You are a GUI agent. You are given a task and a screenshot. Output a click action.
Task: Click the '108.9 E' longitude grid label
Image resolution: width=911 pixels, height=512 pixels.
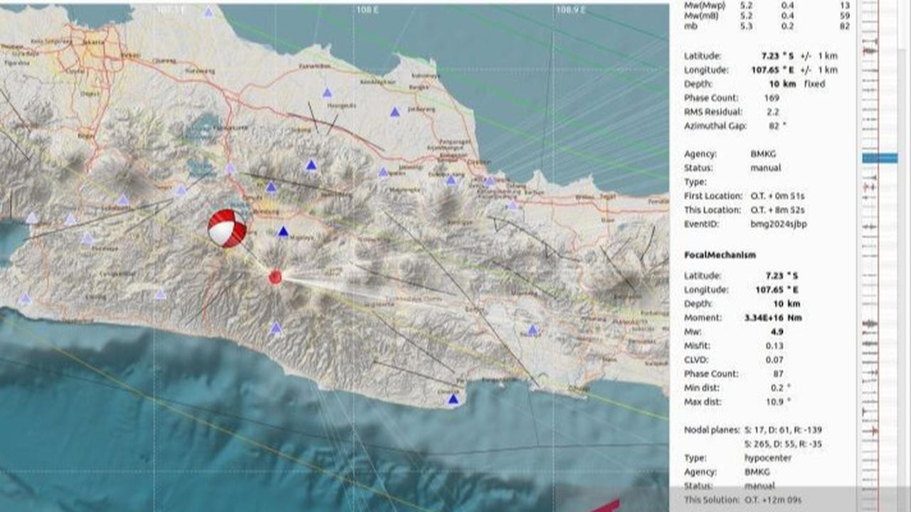tap(572, 11)
